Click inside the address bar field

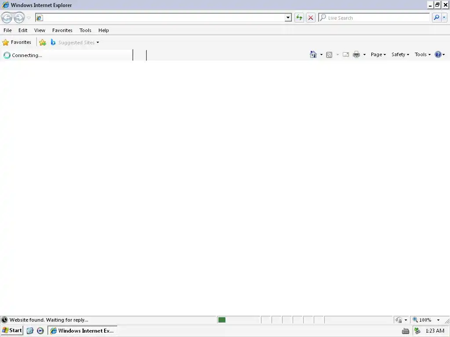164,18
